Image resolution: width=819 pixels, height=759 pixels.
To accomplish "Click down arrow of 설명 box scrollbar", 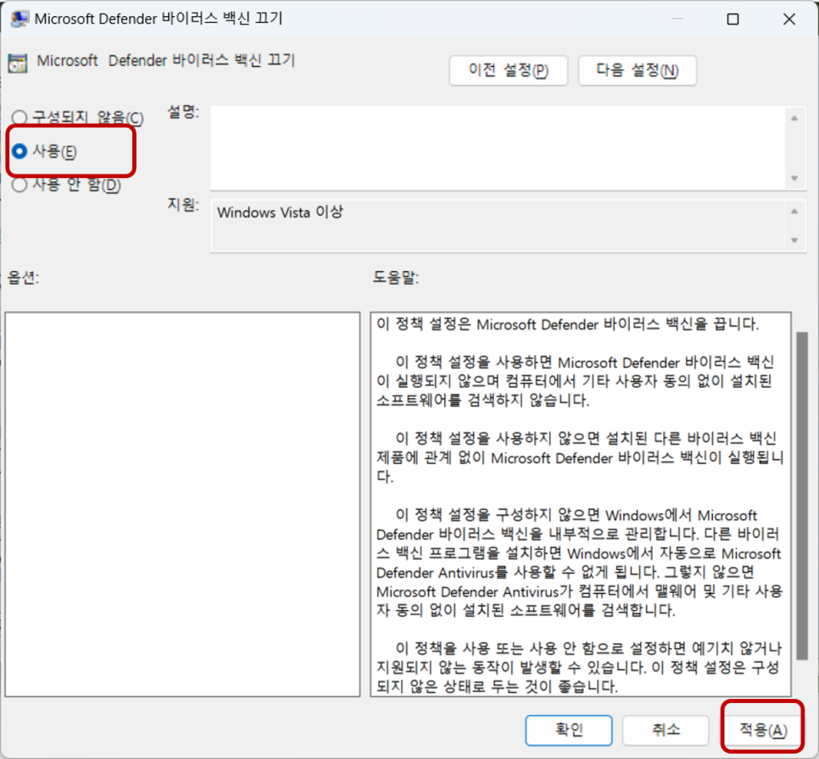I will [x=794, y=179].
